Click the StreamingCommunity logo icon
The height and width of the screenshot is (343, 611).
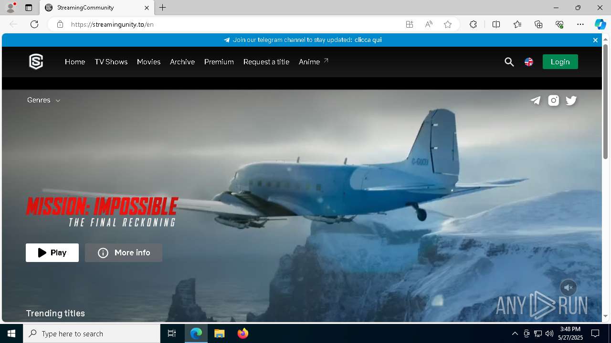click(36, 61)
